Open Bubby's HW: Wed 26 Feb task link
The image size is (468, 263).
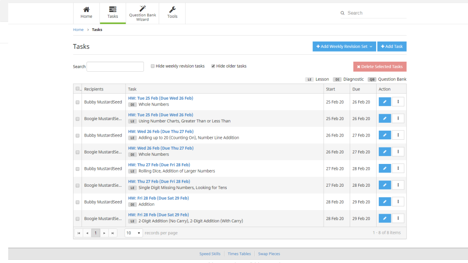tap(160, 131)
